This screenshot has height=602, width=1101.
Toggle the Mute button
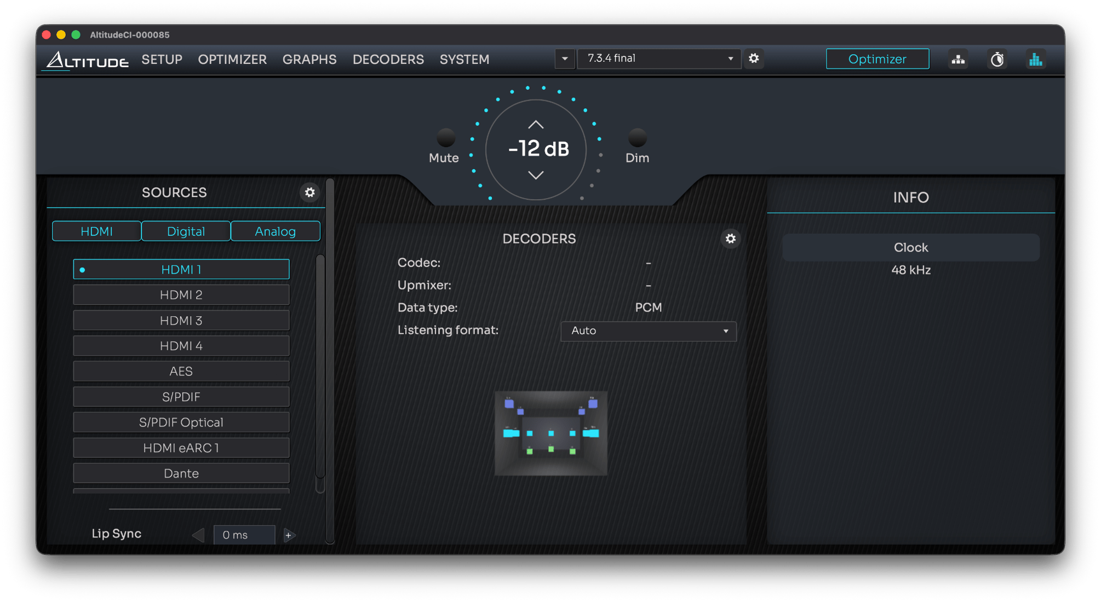pos(446,137)
